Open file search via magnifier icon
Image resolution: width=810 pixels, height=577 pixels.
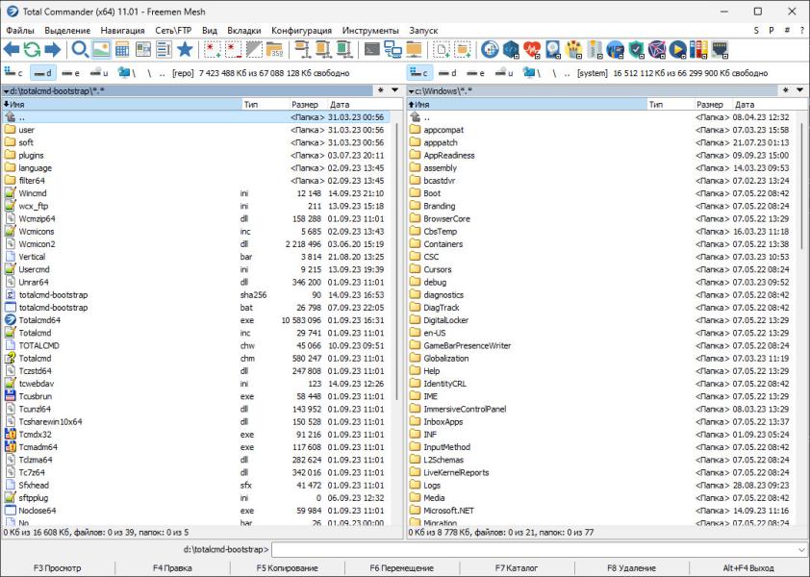[80, 50]
